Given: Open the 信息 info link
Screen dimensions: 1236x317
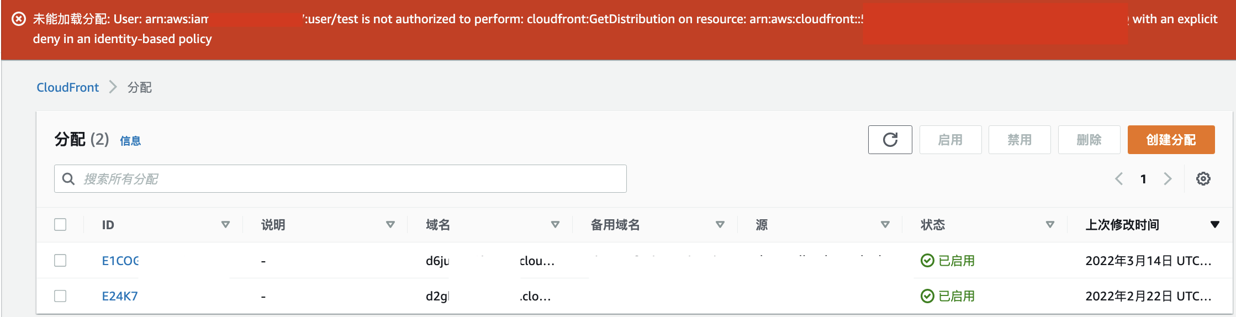Looking at the screenshot, I should click(x=130, y=141).
